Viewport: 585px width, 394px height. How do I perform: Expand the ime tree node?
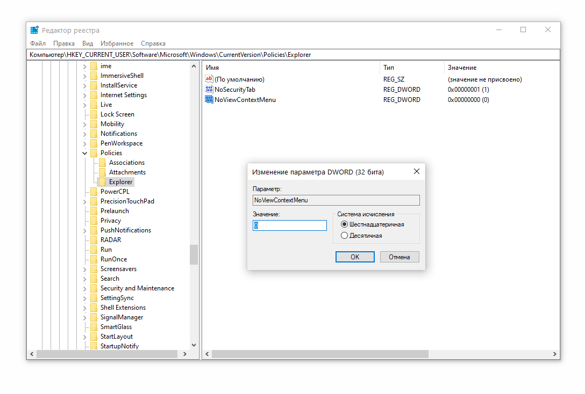click(85, 66)
